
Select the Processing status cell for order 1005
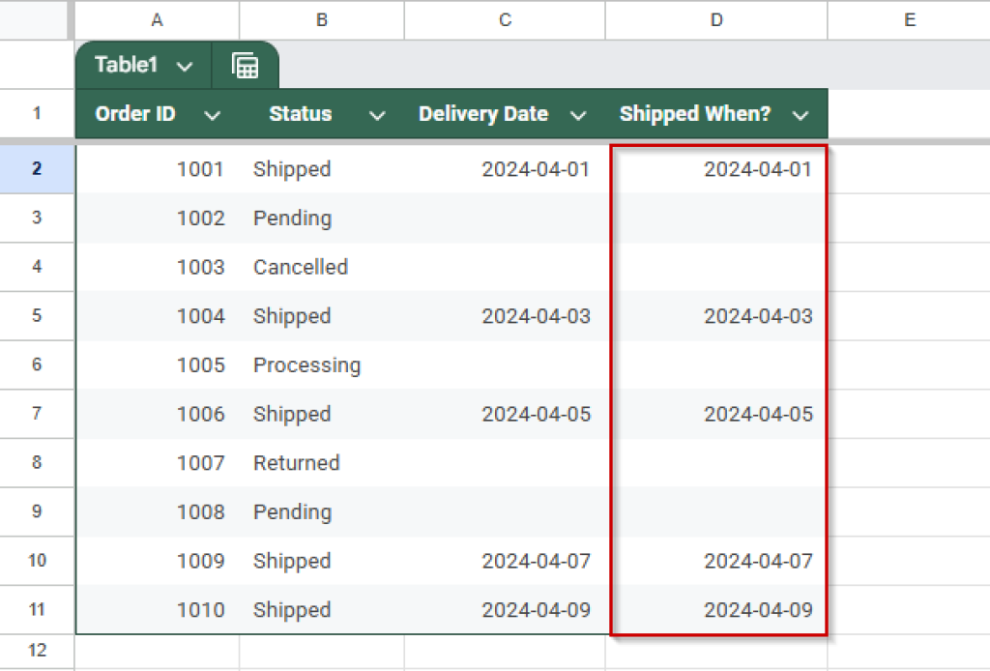(x=307, y=365)
